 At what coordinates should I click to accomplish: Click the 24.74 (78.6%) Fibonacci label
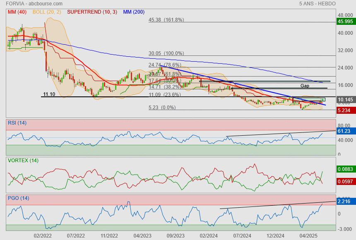coord(165,65)
